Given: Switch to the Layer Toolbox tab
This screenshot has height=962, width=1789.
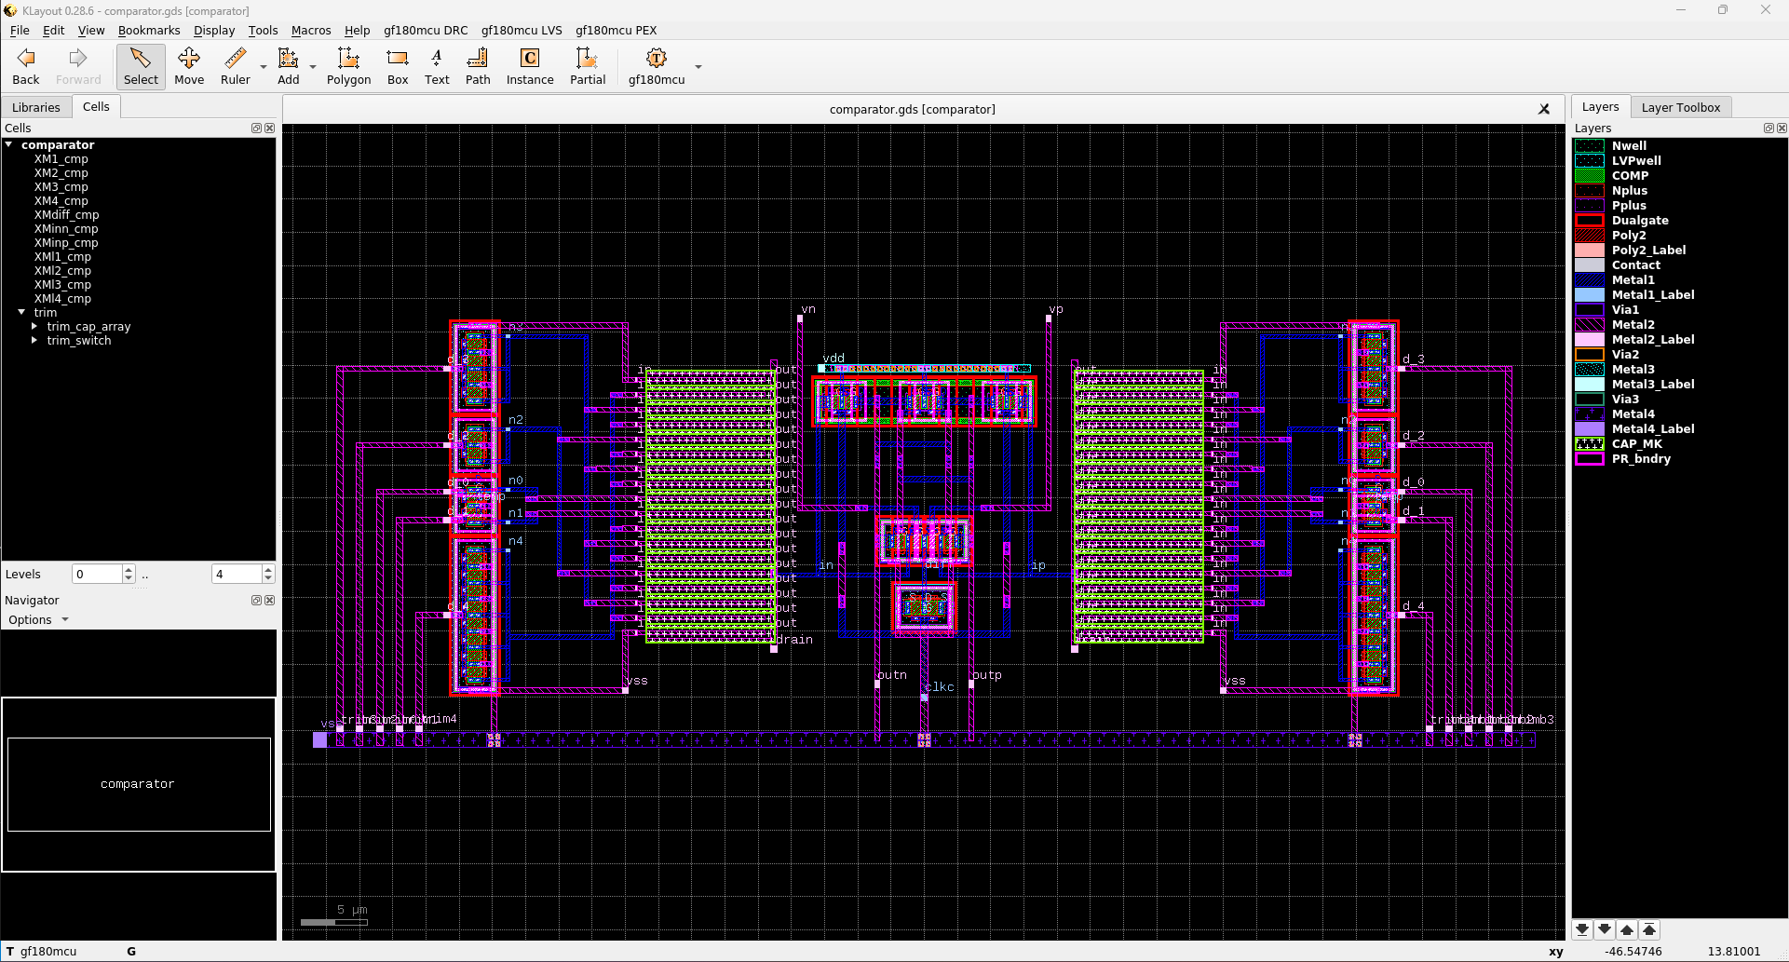Looking at the screenshot, I should [1680, 107].
